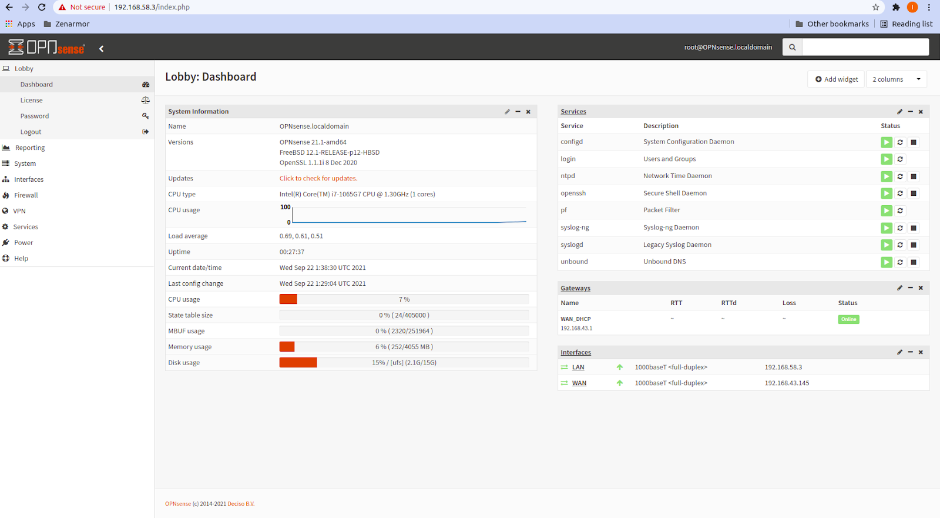The width and height of the screenshot is (940, 518).
Task: Choose Logout from the sidebar
Action: [77, 132]
